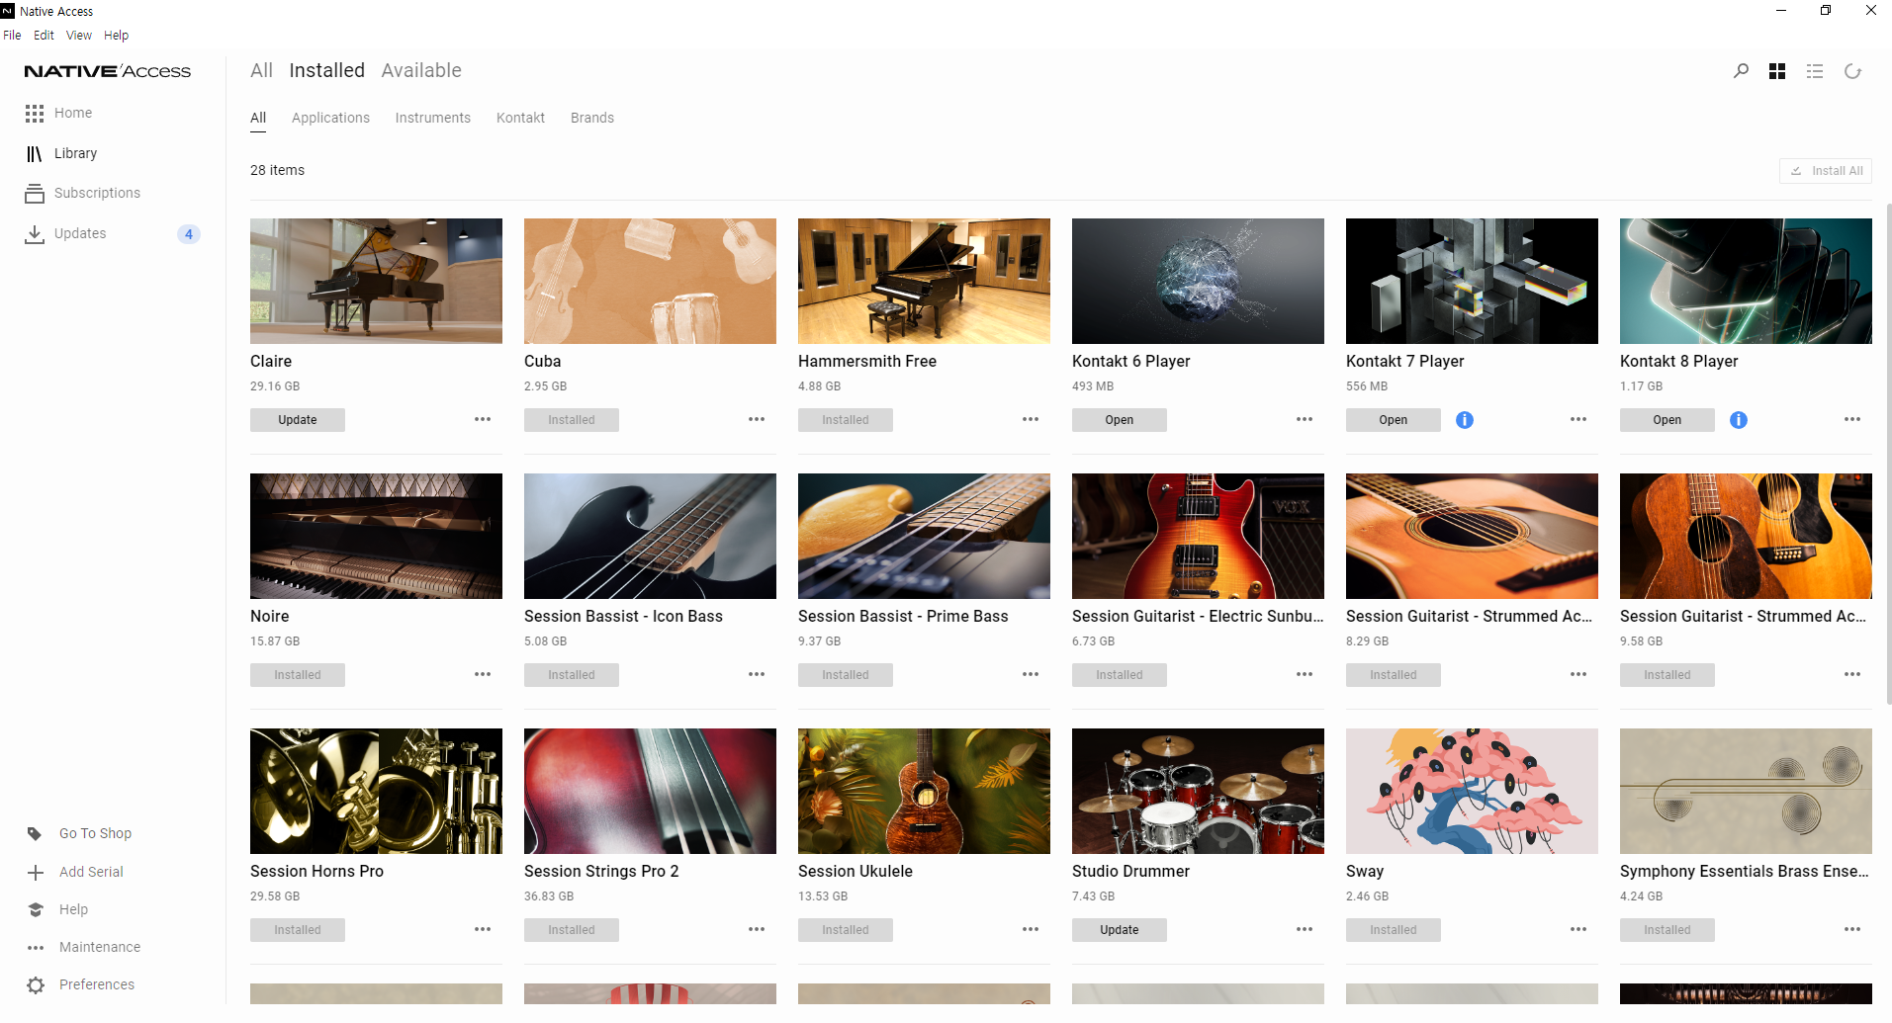Click Update button for Claire

pos(298,420)
